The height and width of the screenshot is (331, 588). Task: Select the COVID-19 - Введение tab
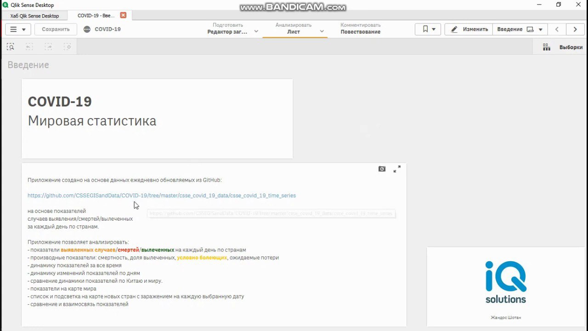click(96, 16)
